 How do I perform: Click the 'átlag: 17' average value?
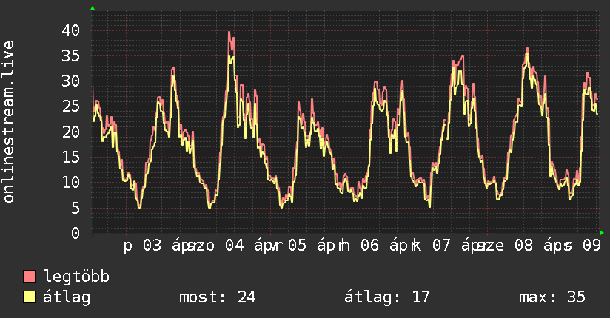(x=386, y=297)
